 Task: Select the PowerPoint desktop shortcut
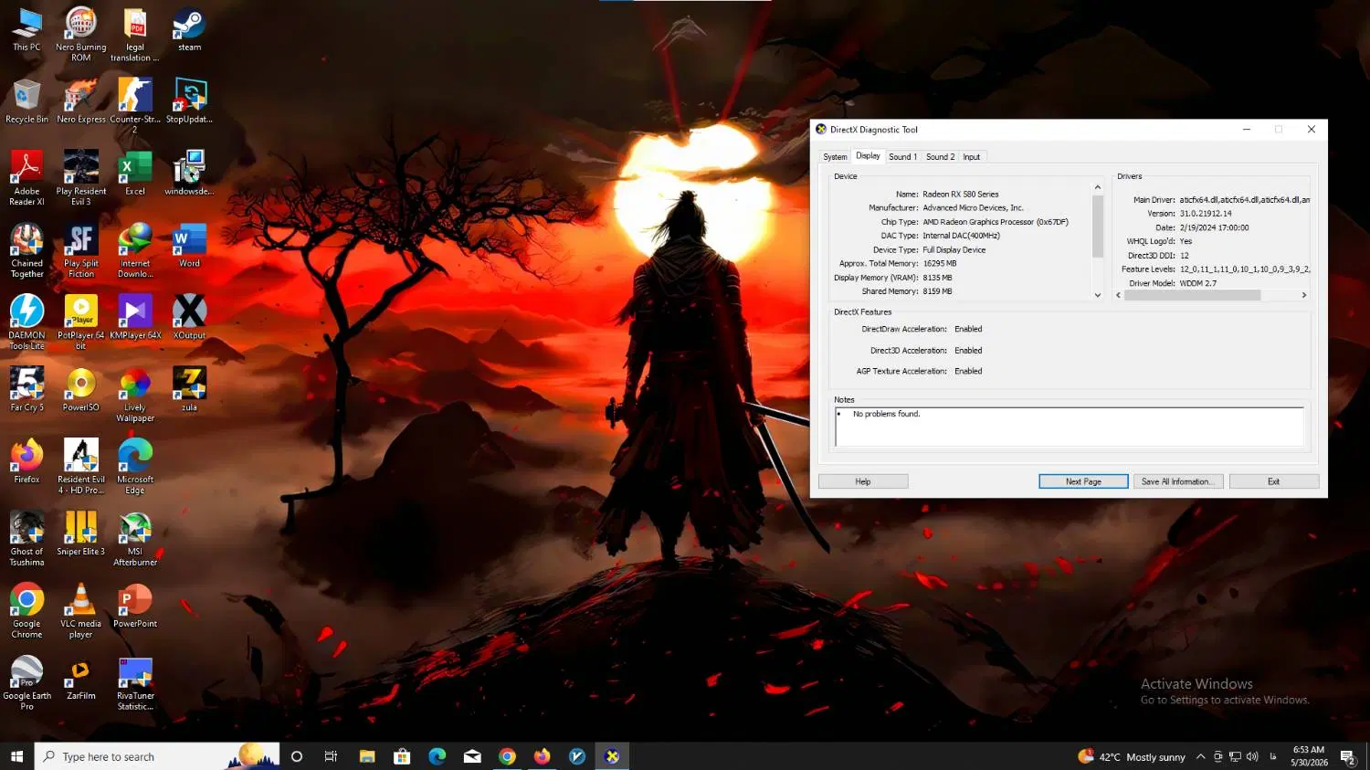[x=135, y=606]
